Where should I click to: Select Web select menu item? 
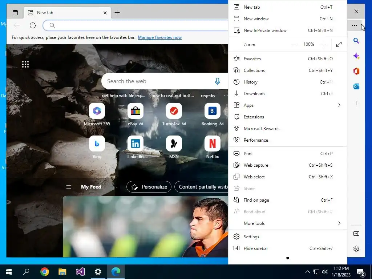click(x=288, y=177)
